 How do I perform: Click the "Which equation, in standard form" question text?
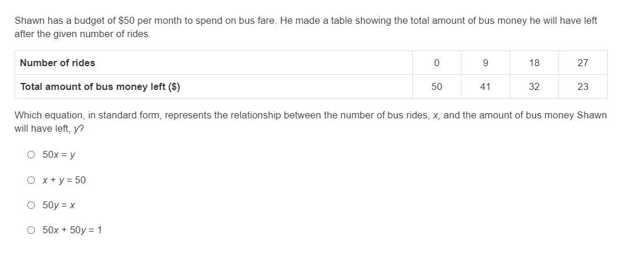[x=310, y=121]
